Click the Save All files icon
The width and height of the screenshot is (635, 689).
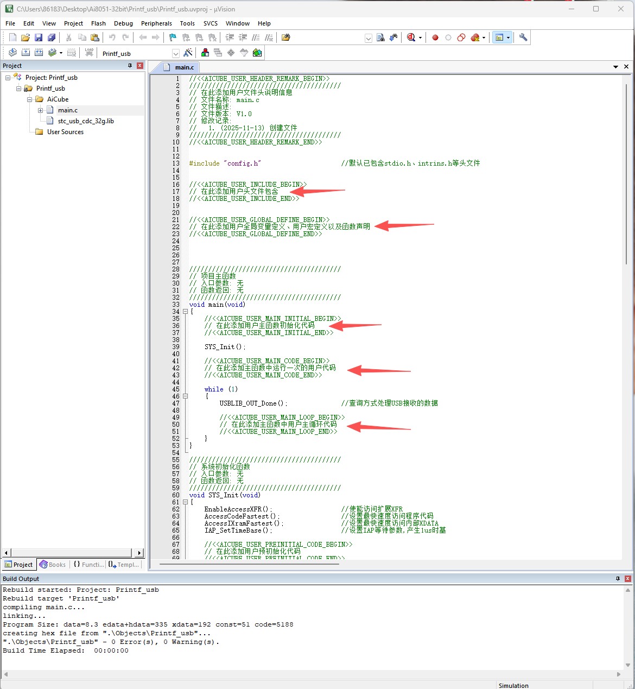point(52,37)
